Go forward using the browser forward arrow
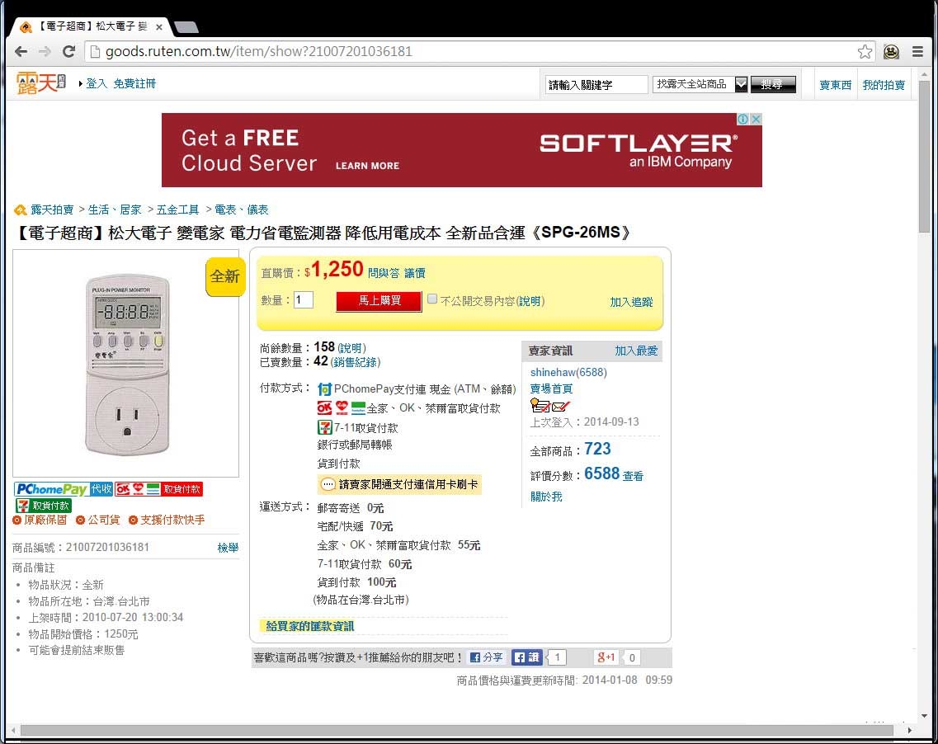 (x=45, y=51)
